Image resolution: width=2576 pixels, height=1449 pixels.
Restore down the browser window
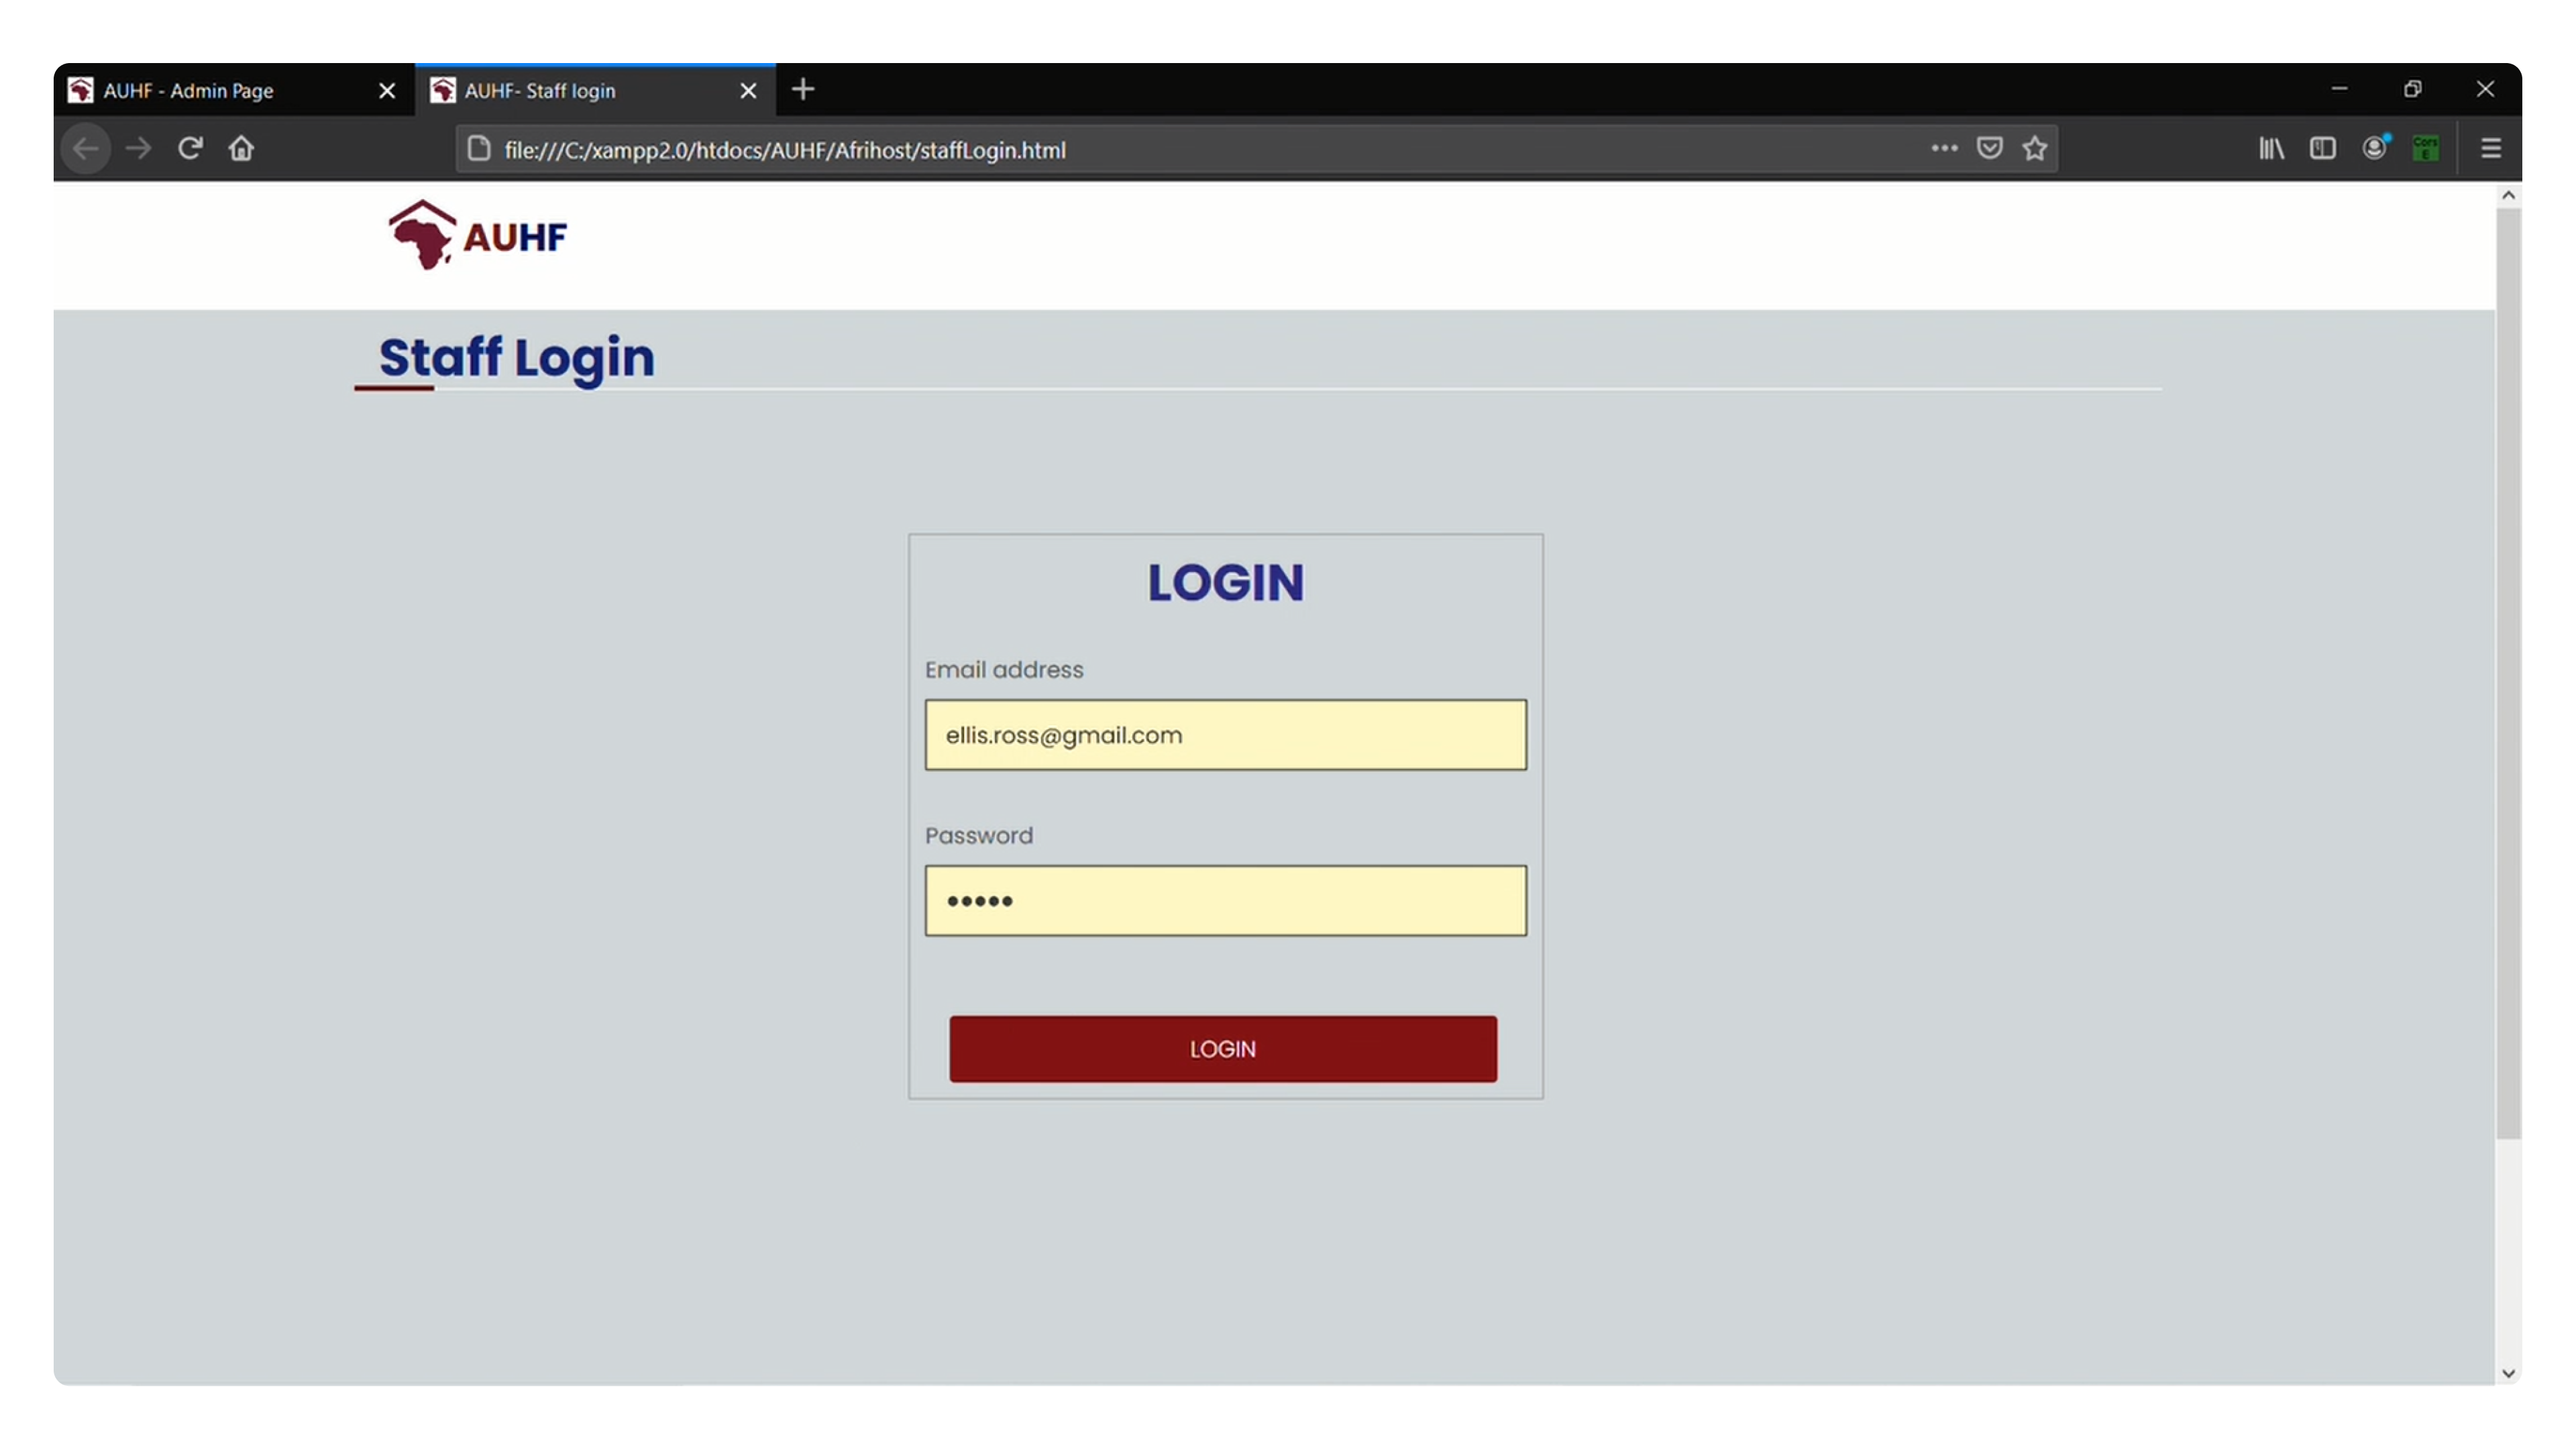pyautogui.click(x=2412, y=89)
